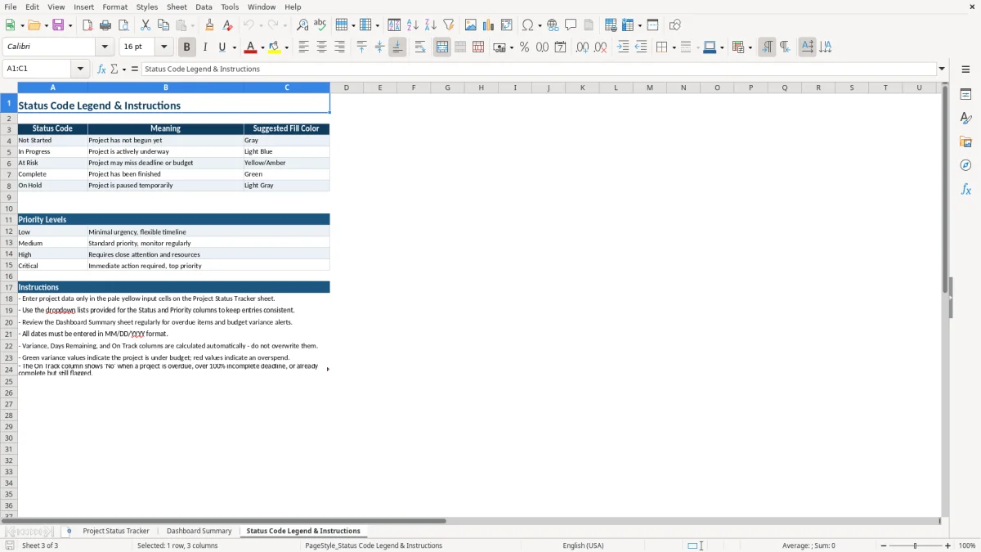Sort descending icon

431,25
